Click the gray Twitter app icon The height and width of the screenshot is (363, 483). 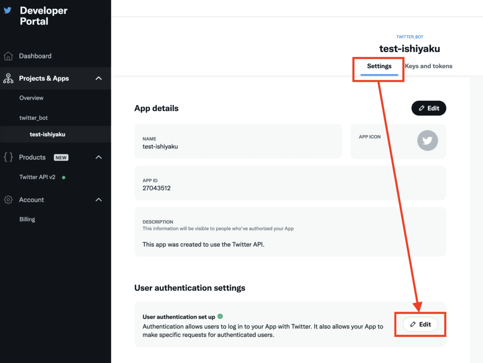[427, 140]
